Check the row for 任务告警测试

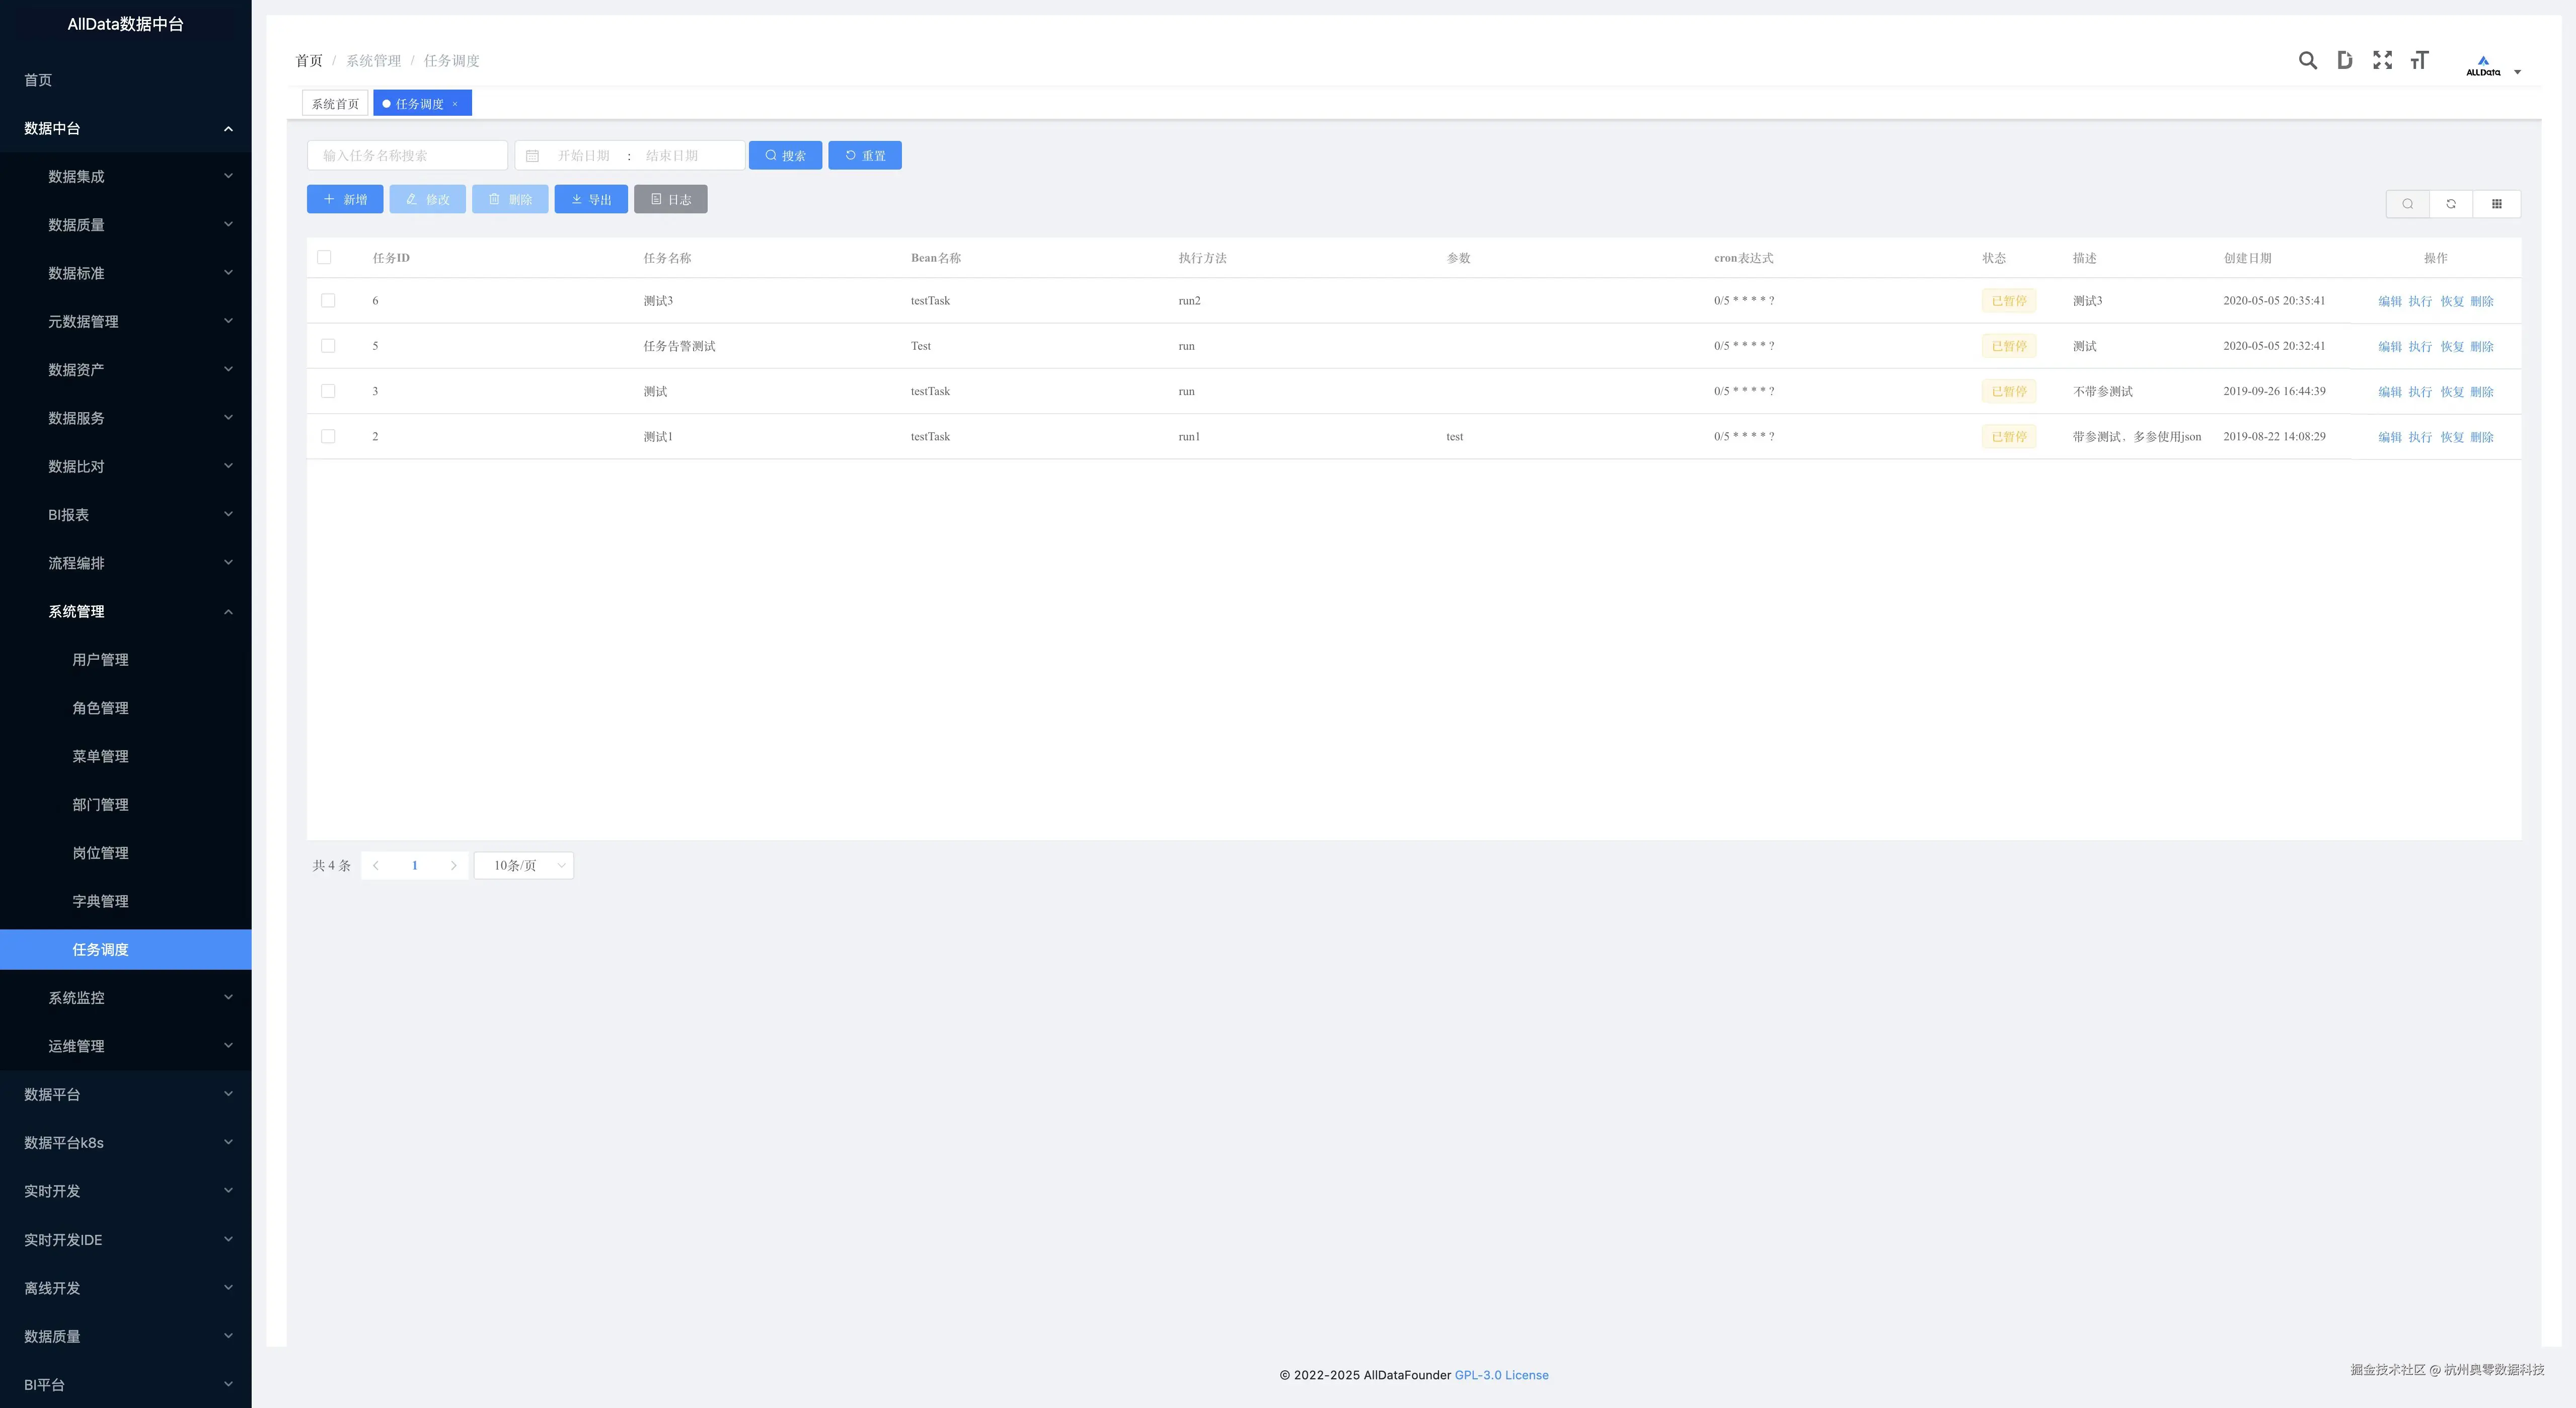(328, 346)
